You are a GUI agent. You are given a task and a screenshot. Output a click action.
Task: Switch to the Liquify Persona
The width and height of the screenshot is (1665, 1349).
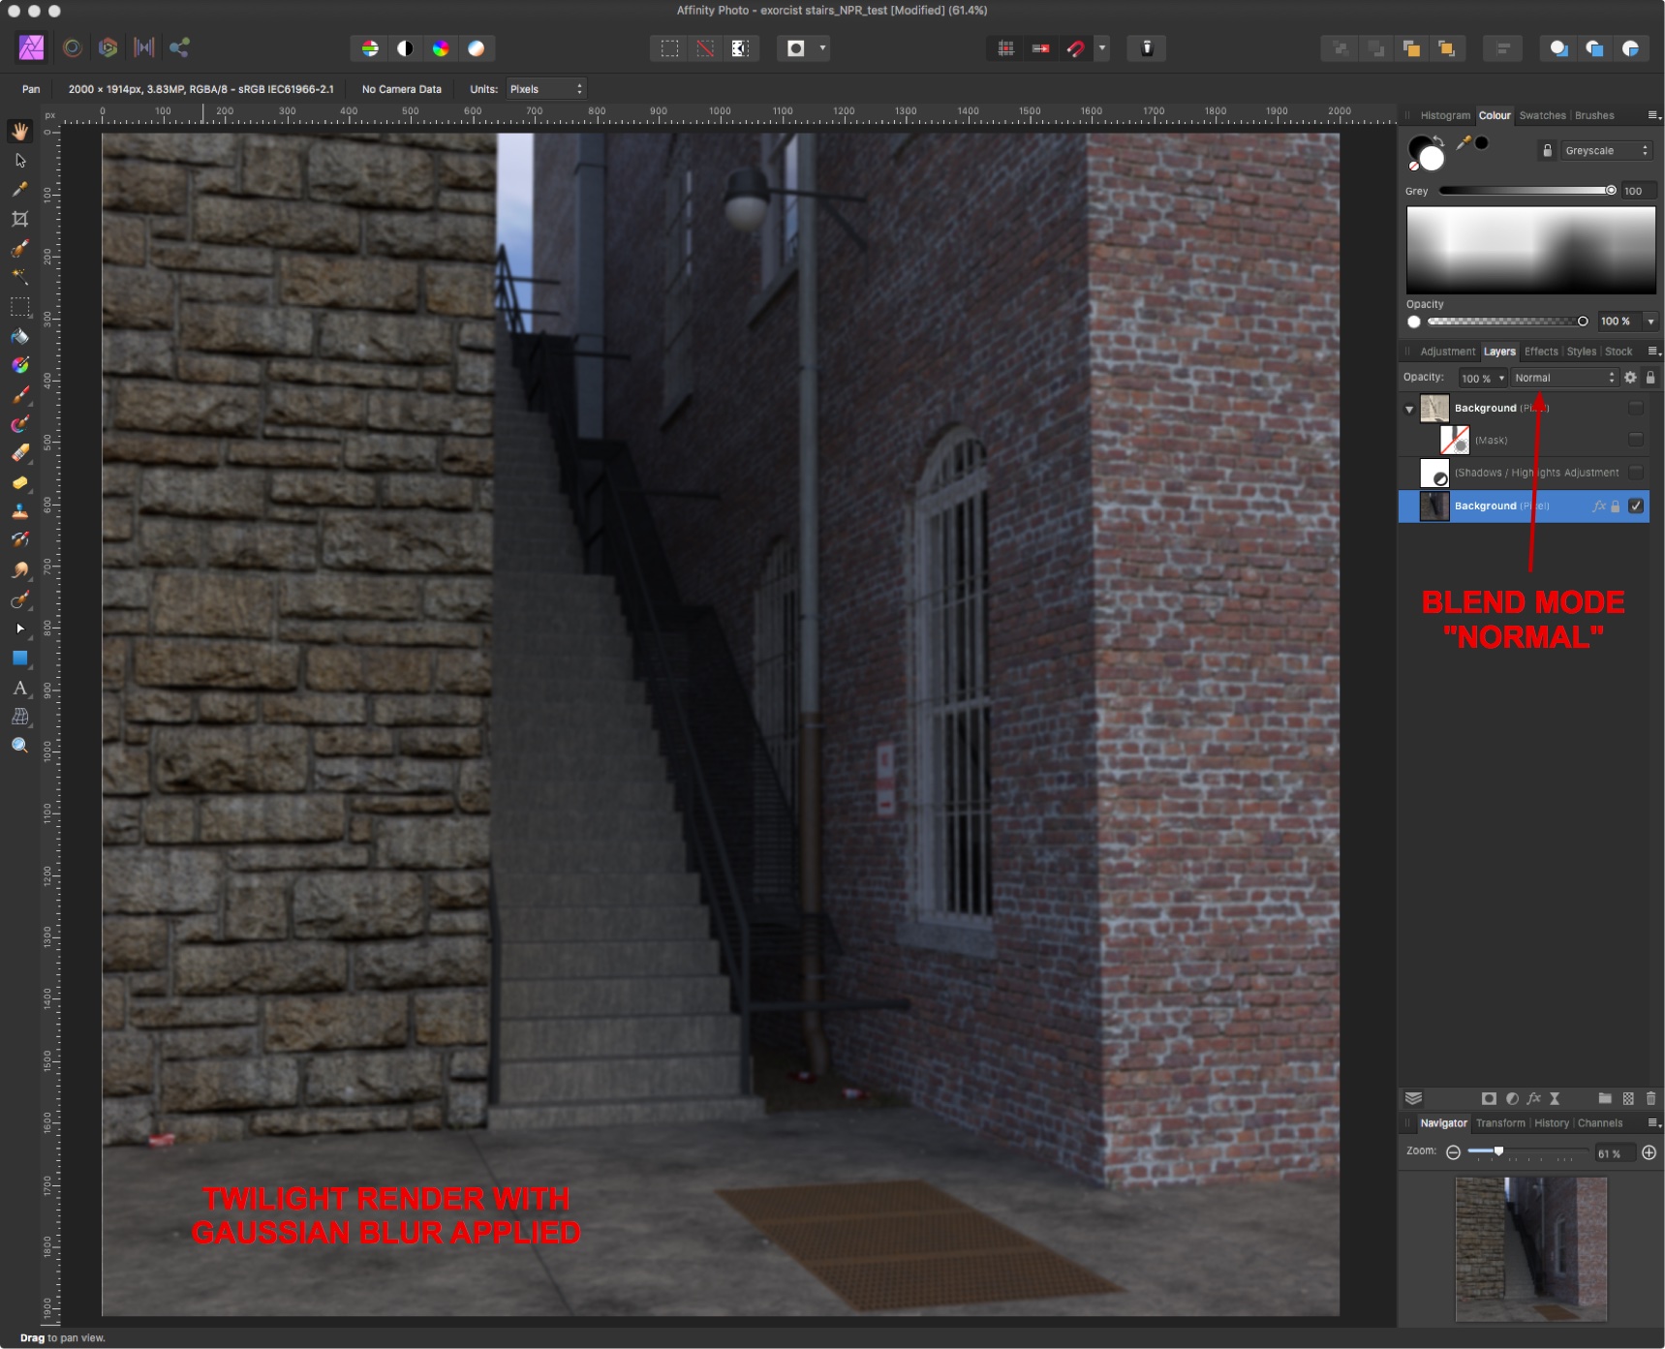click(73, 47)
